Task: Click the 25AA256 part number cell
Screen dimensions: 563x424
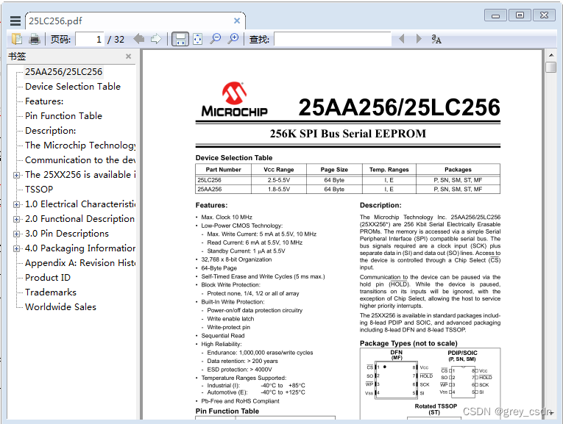Action: [x=223, y=190]
